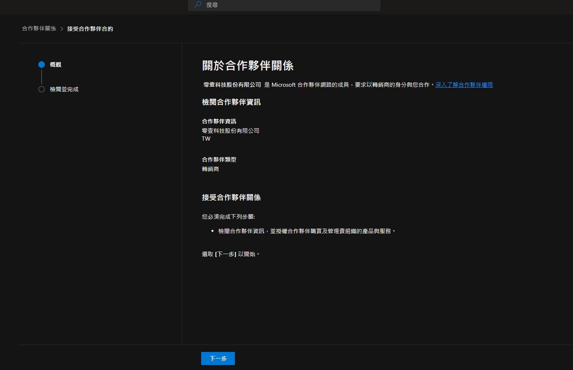Click the TW country code text
The height and width of the screenshot is (370, 573).
click(x=206, y=139)
